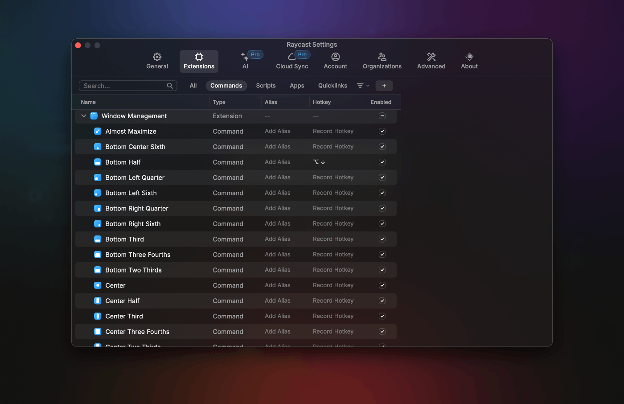
Task: Click the Alias column header
Action: (x=271, y=102)
